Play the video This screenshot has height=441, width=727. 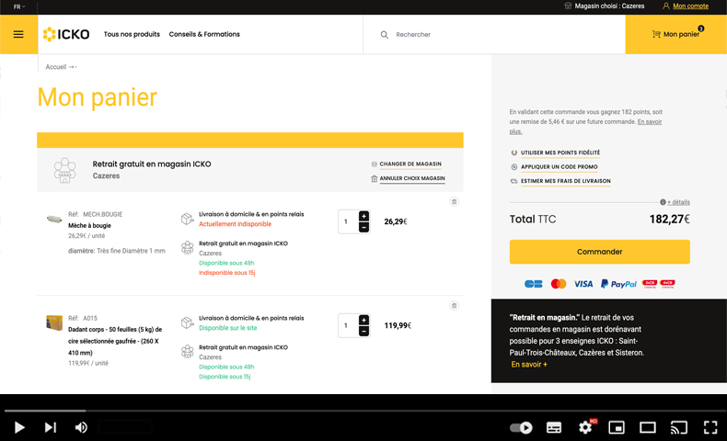(x=19, y=427)
